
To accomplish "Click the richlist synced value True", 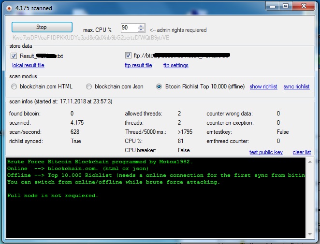I will [76, 141].
